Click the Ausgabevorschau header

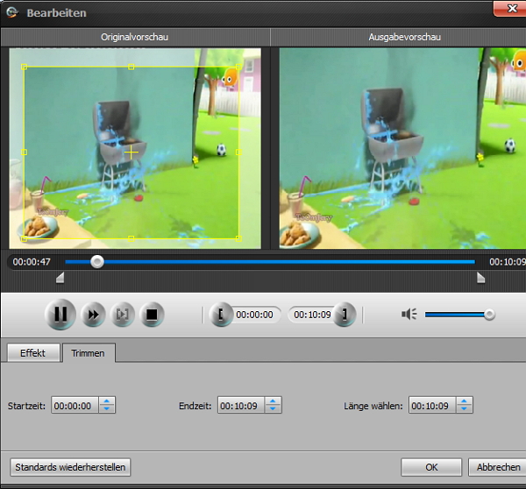(404, 37)
